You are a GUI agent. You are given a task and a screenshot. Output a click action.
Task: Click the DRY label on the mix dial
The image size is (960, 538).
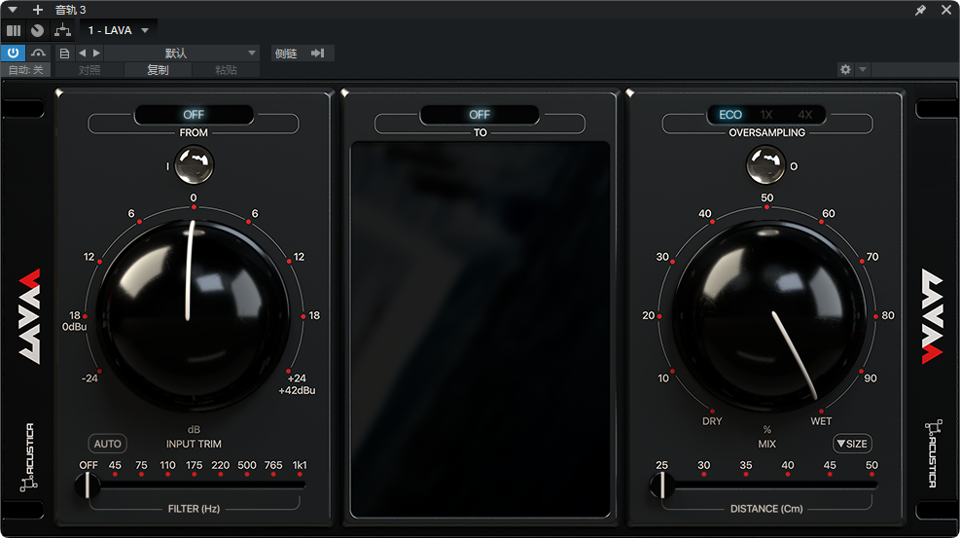tap(712, 421)
